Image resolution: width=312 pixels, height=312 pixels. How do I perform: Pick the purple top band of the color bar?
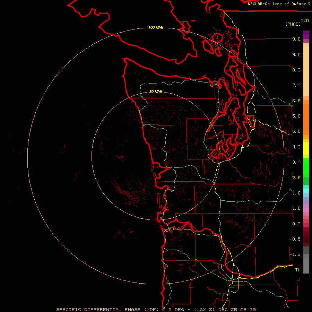coord(306,35)
